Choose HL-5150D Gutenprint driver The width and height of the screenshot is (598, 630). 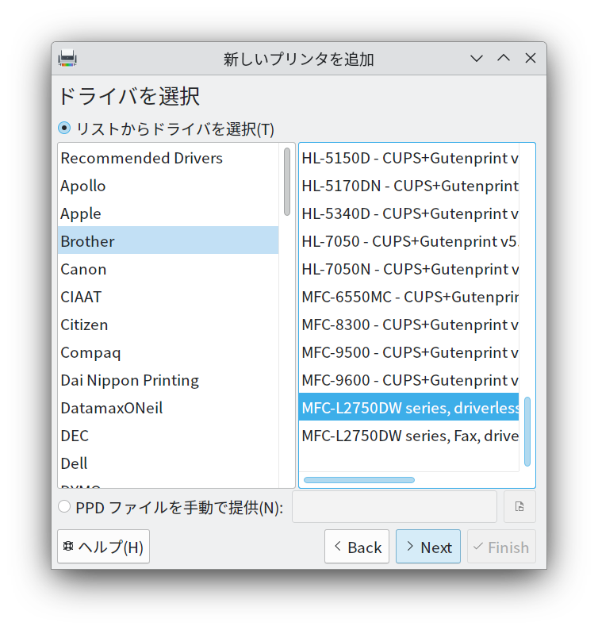pos(408,158)
